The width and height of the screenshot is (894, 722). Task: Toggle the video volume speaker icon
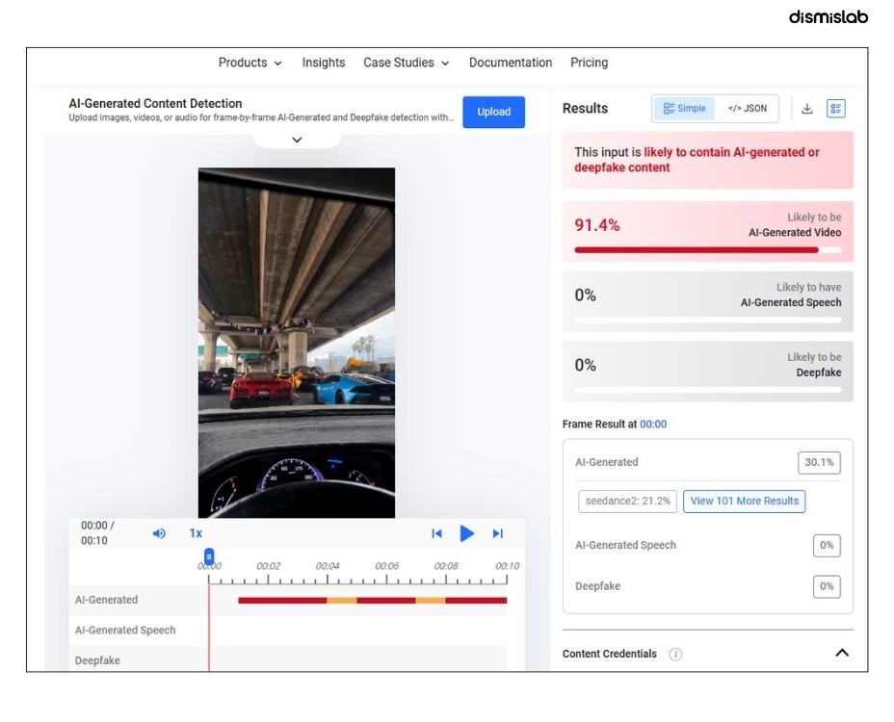pos(159,533)
